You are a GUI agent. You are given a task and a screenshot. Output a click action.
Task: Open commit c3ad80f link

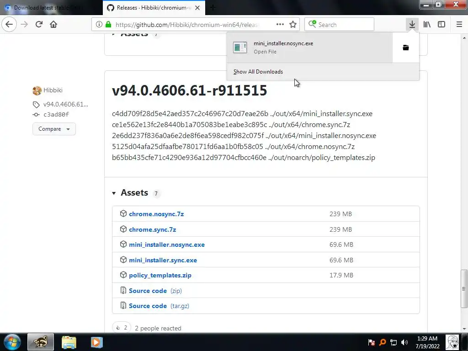(56, 114)
